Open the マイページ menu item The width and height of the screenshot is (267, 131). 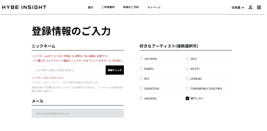[x=154, y=7]
